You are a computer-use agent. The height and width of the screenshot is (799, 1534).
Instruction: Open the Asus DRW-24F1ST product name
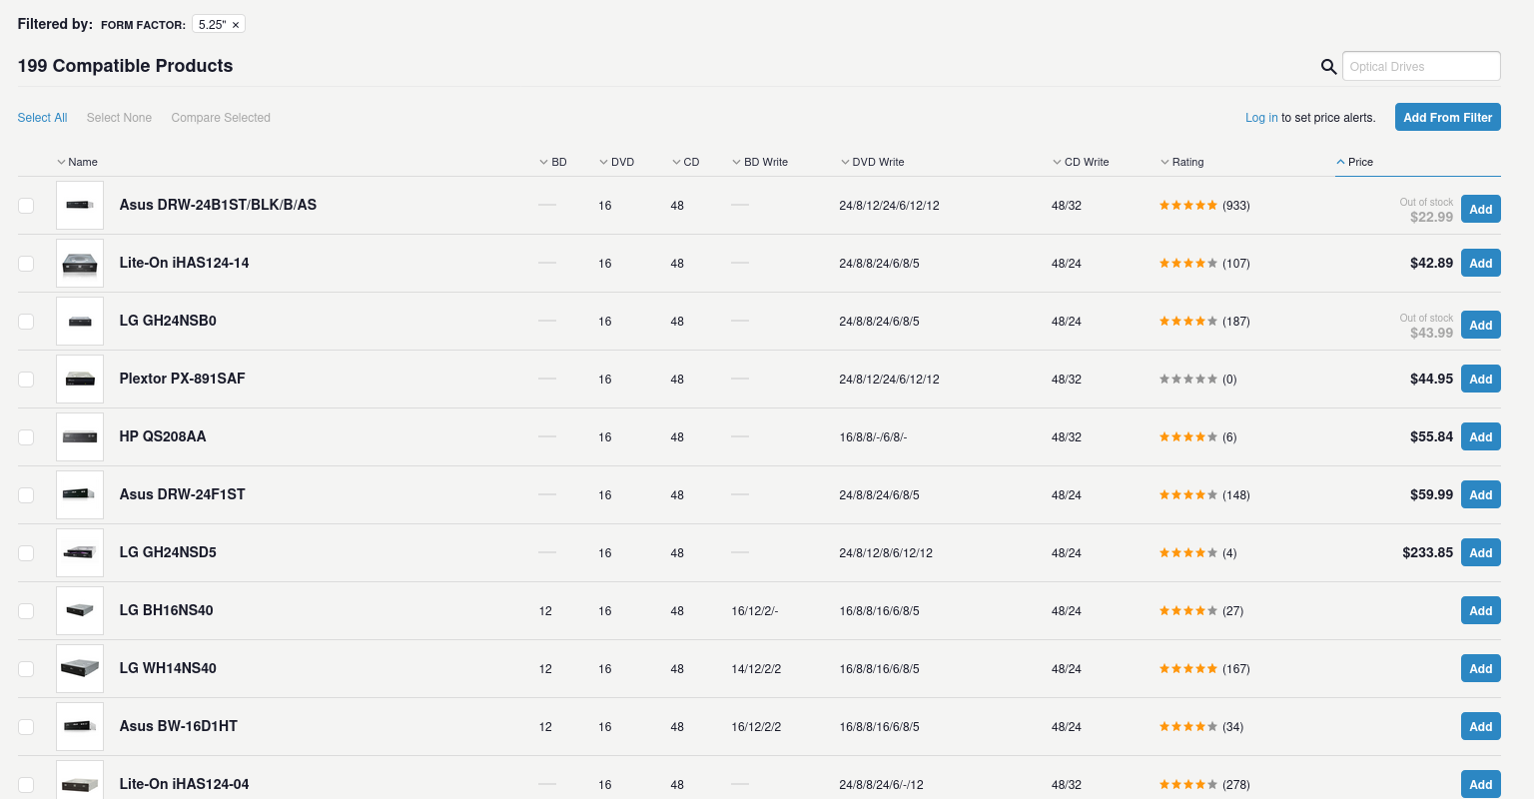pyautogui.click(x=182, y=494)
